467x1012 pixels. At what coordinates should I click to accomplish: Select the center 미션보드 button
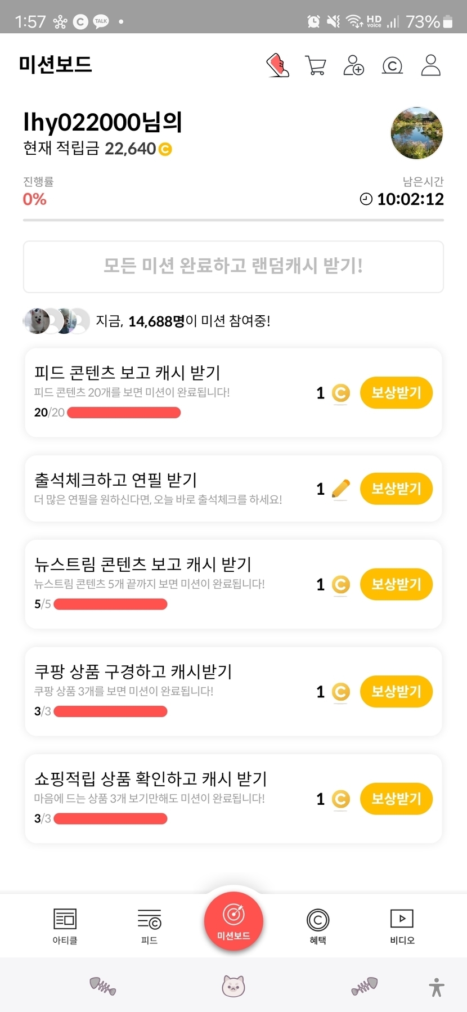tap(234, 921)
